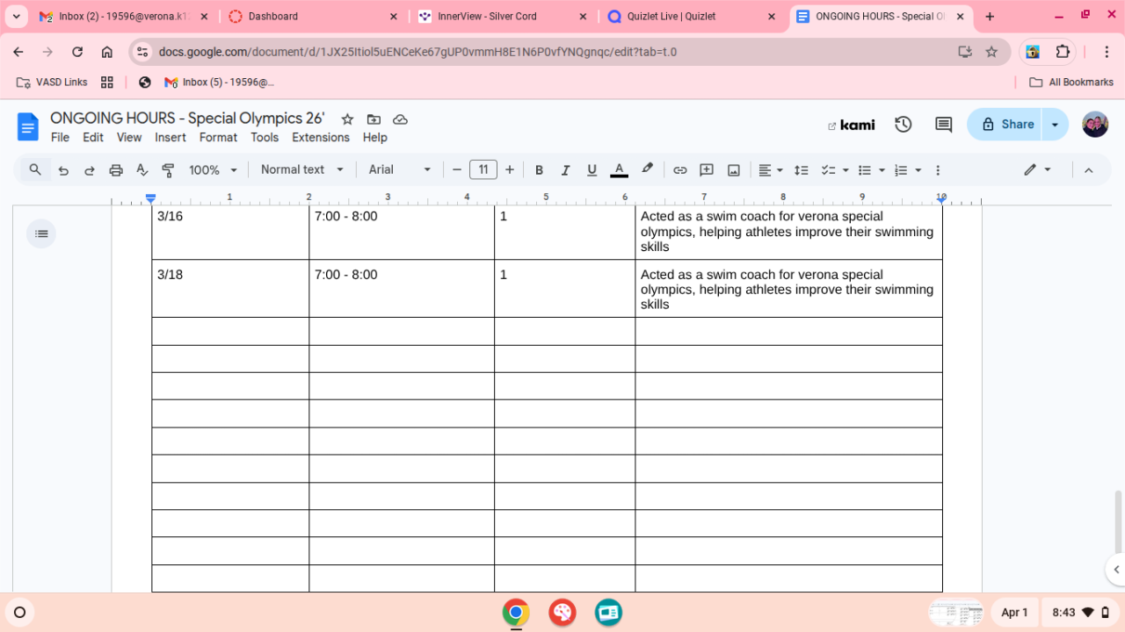Open the Inbox (5) bookmark
The image size is (1125, 632).
(220, 83)
